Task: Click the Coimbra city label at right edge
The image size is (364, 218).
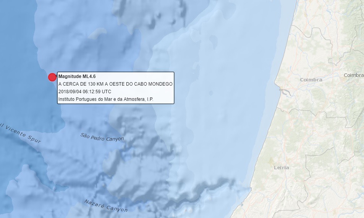Action: [353, 75]
